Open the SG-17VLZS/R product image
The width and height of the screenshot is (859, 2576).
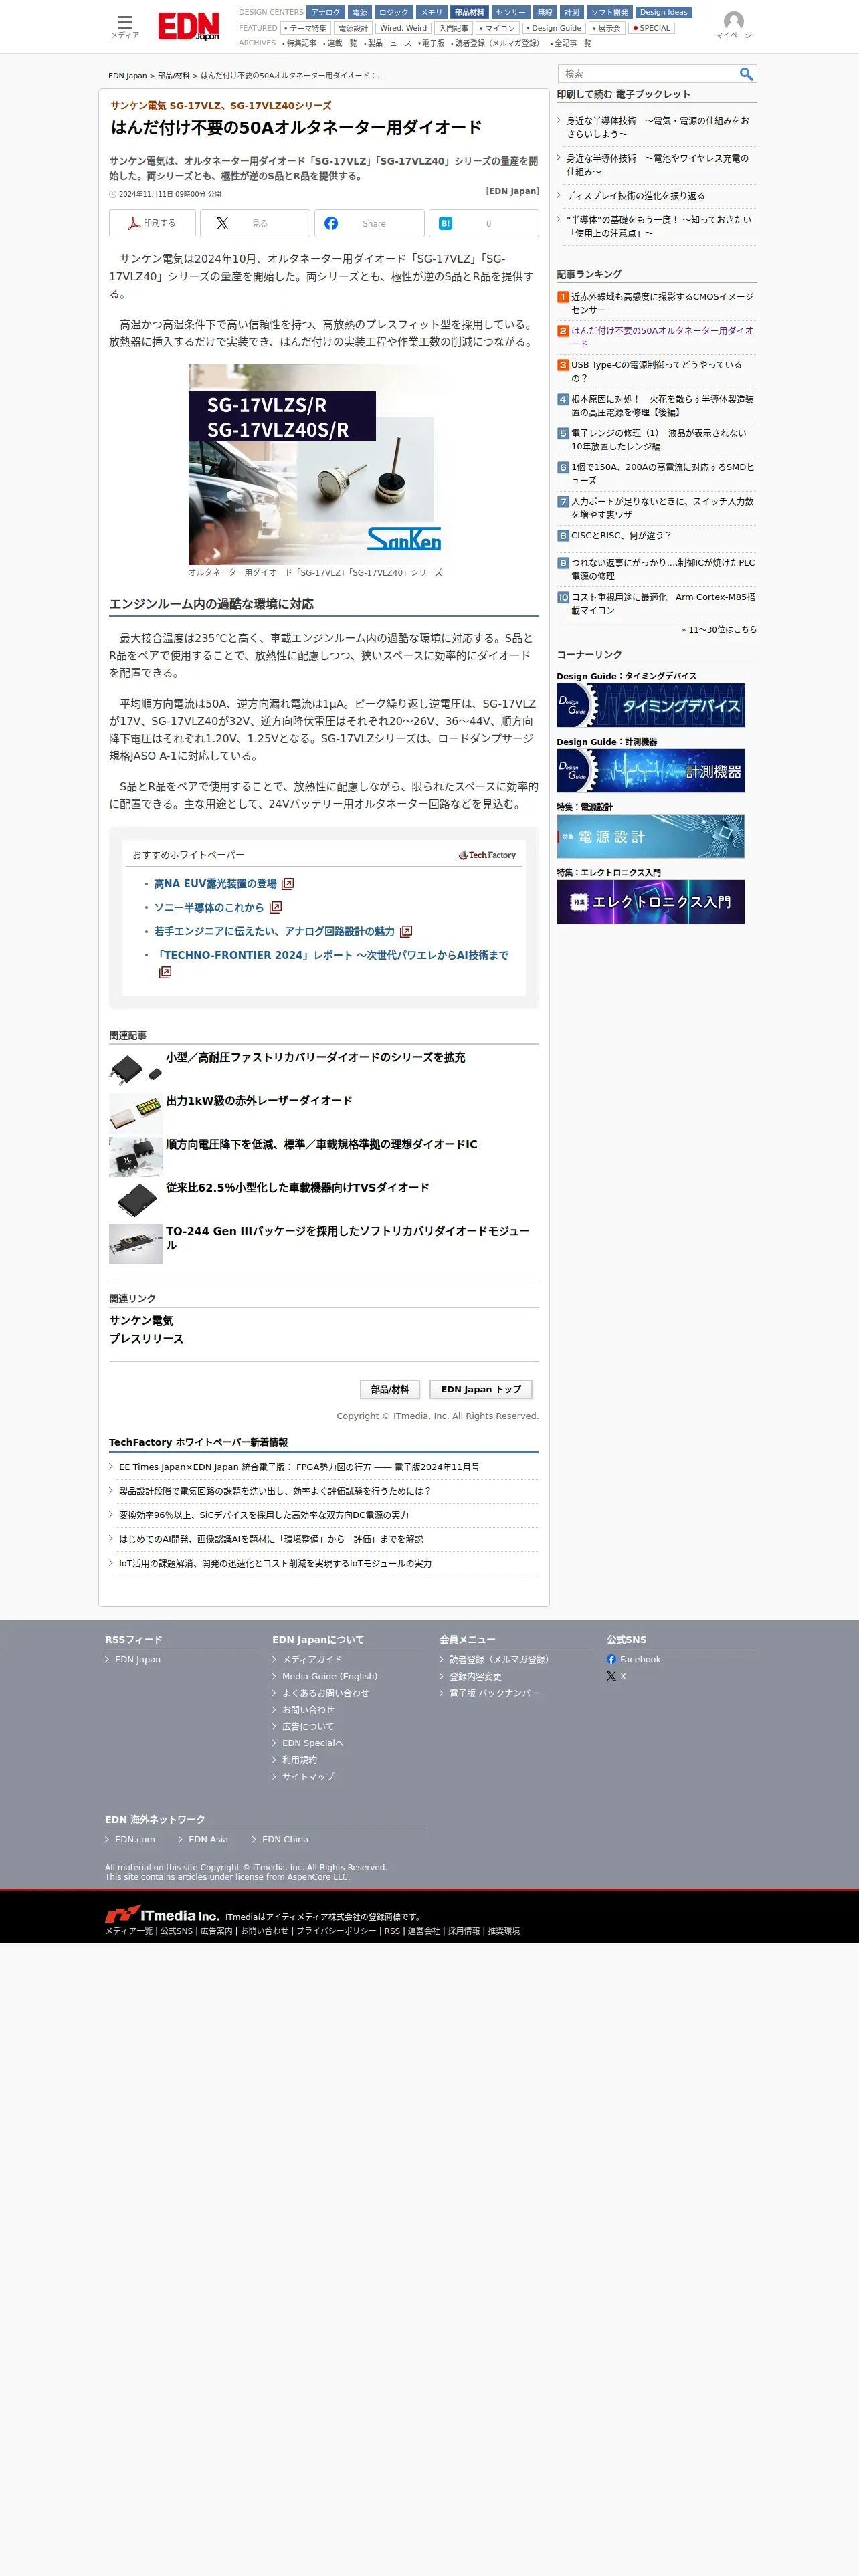pyautogui.click(x=315, y=464)
